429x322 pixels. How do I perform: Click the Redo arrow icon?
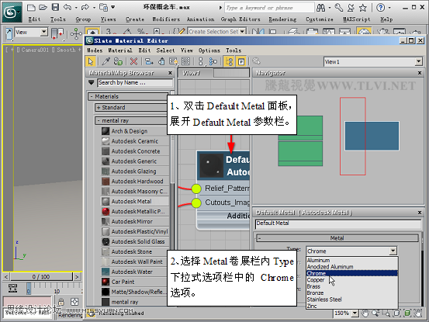(x=85, y=8)
